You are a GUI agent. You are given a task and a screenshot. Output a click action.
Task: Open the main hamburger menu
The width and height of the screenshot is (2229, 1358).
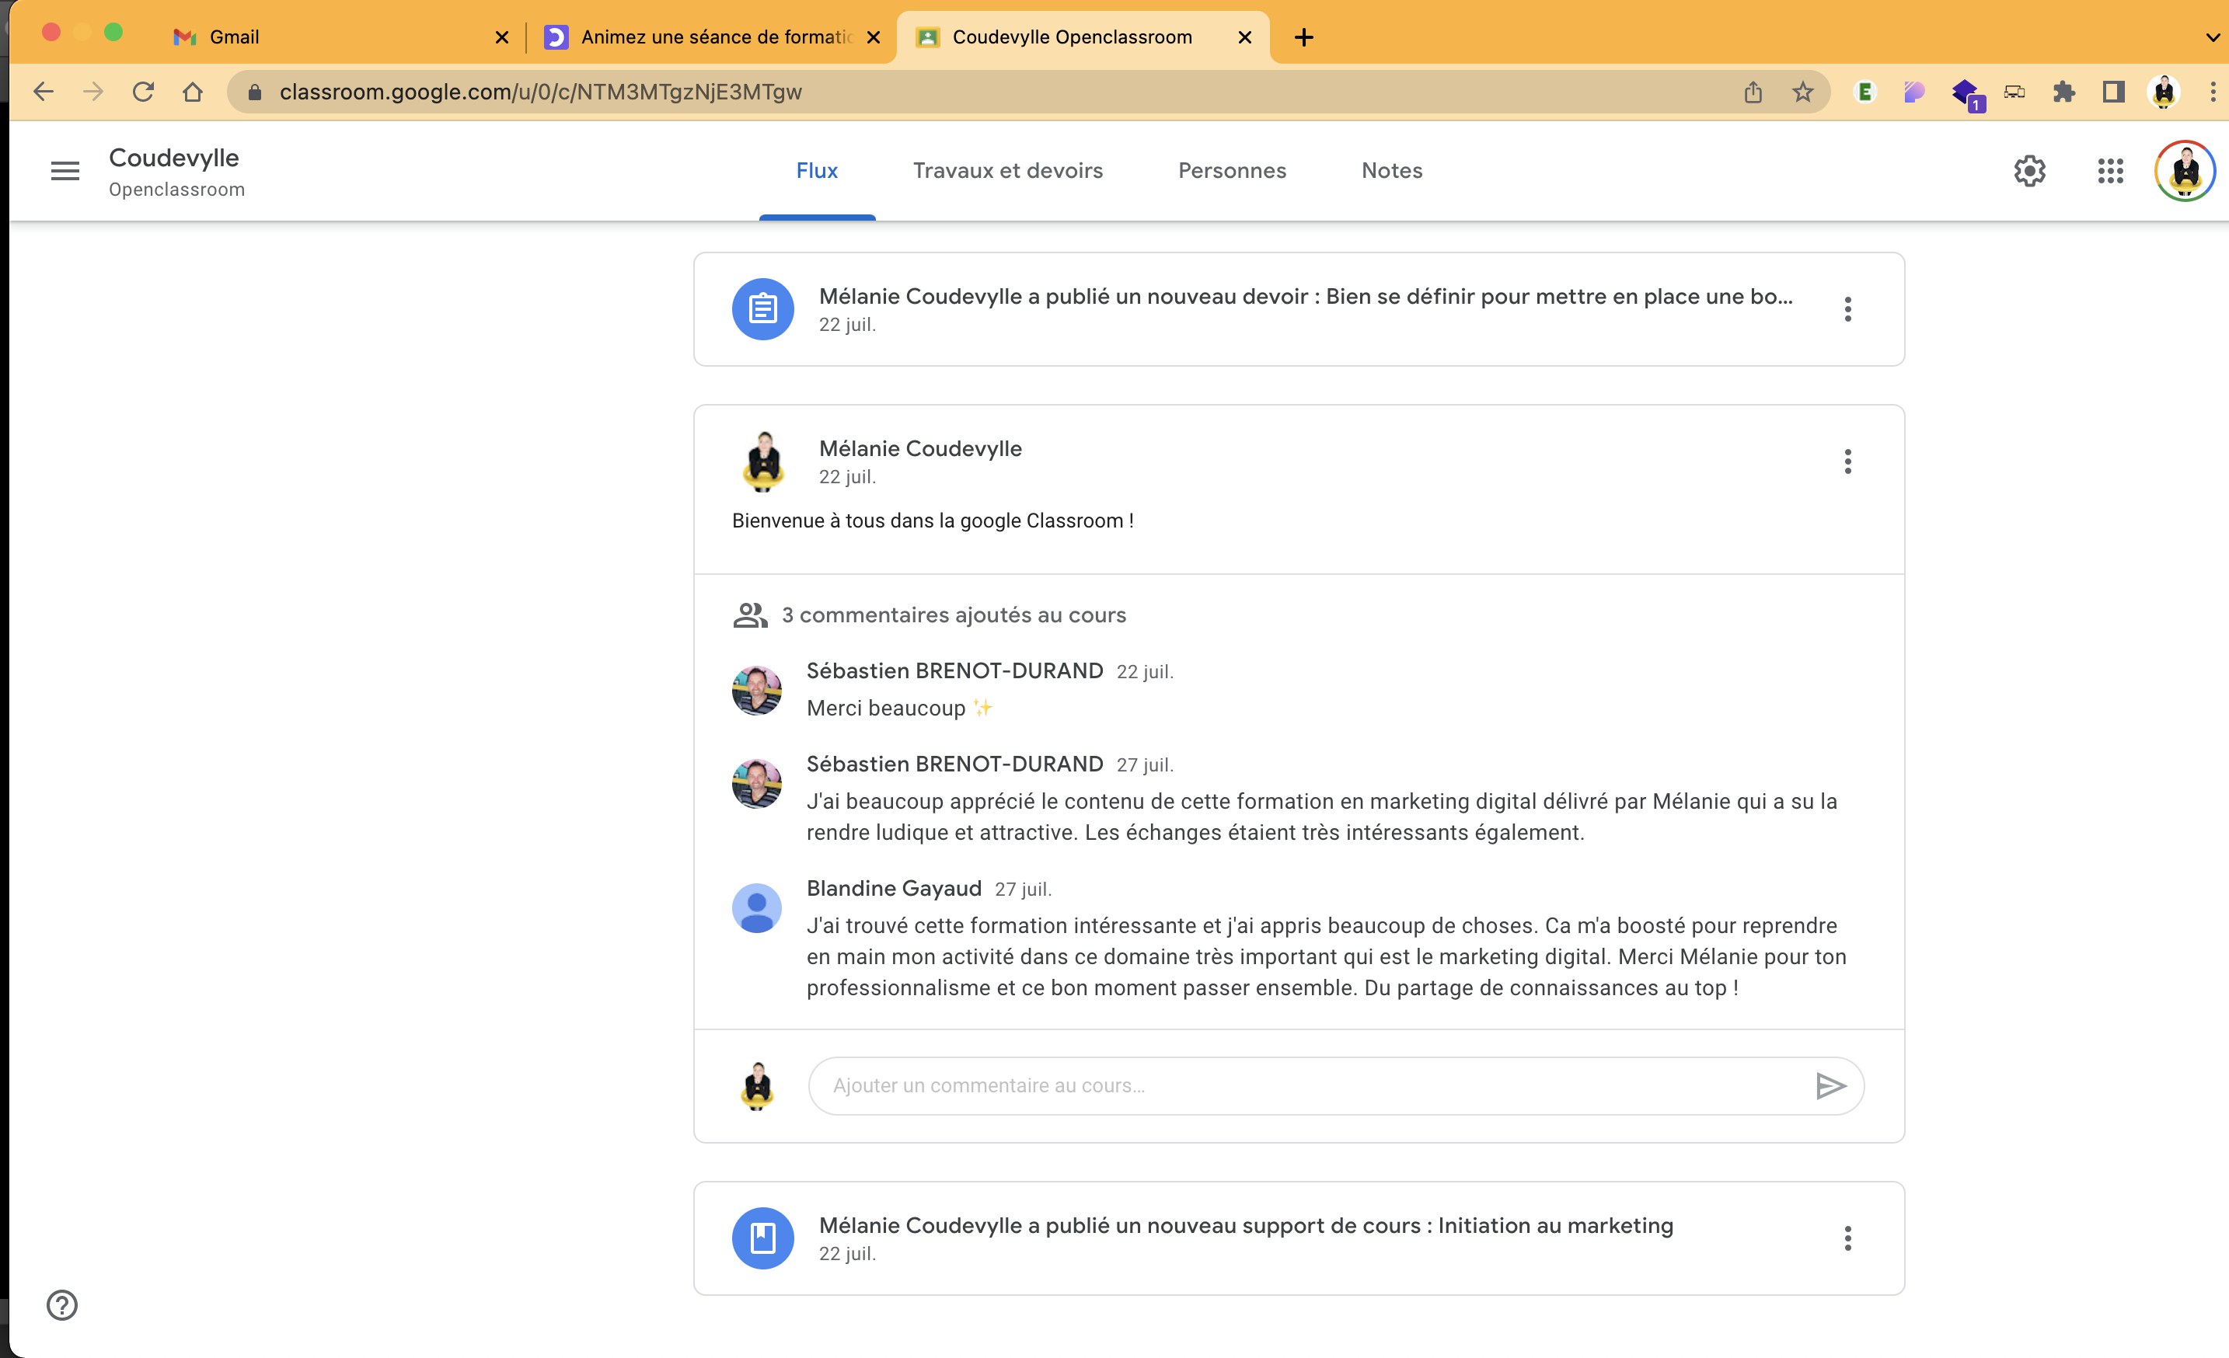[65, 170]
